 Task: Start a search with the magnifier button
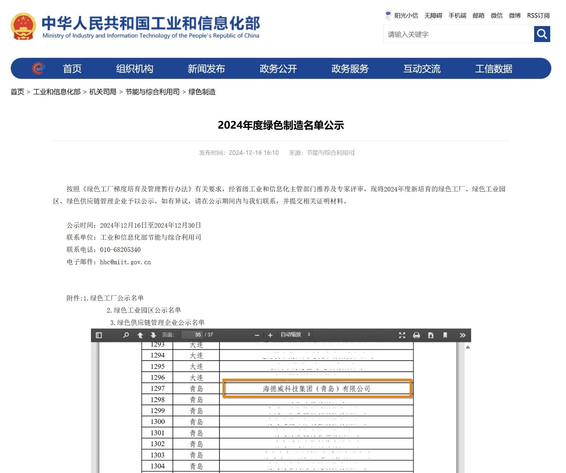tap(542, 34)
